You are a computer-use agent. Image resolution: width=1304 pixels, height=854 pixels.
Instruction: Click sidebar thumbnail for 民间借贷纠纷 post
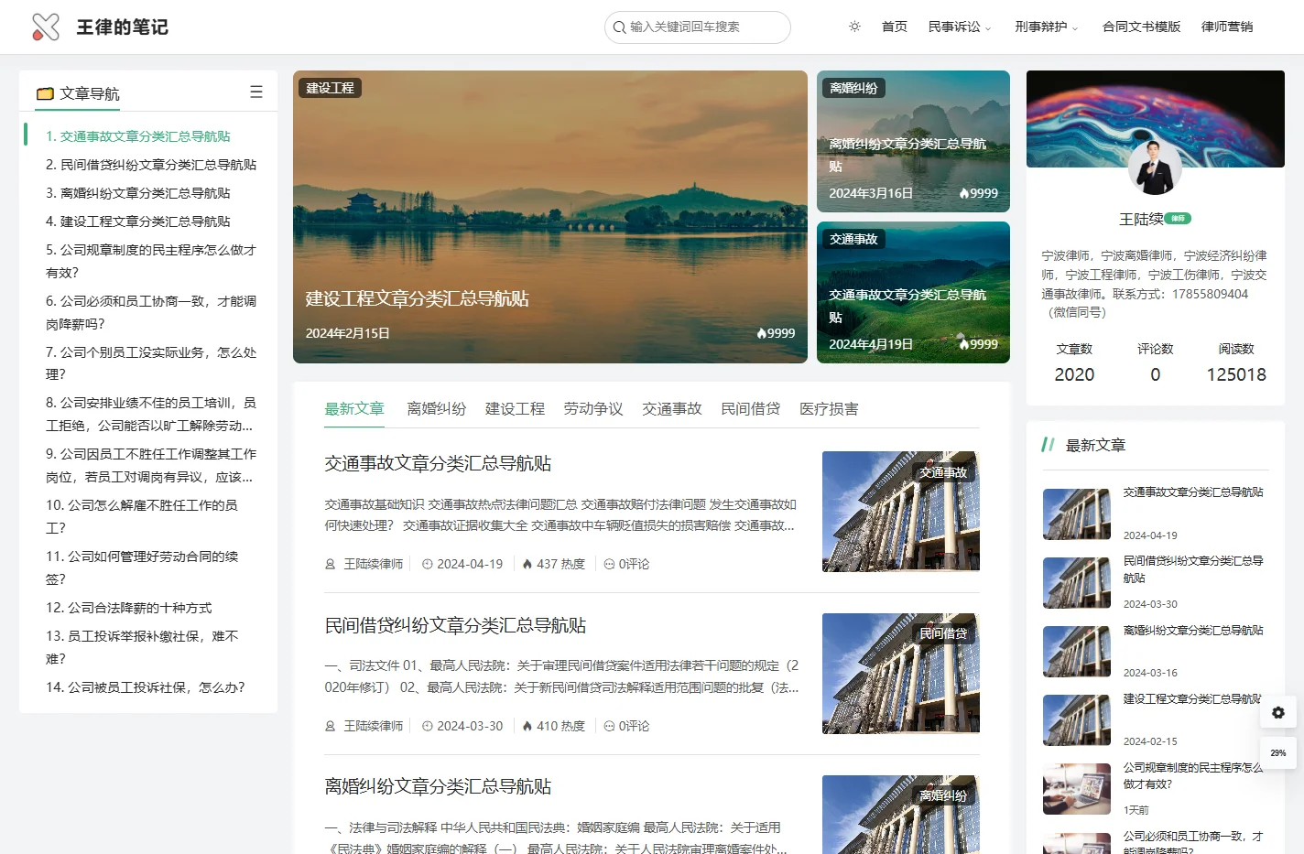1077,582
